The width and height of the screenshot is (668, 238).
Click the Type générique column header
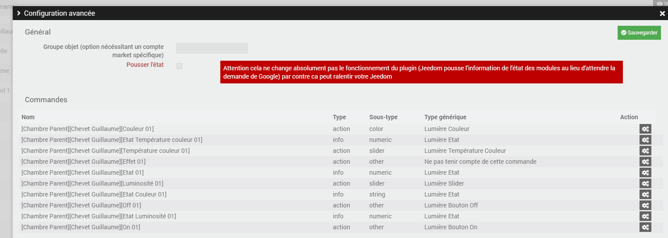click(x=445, y=117)
